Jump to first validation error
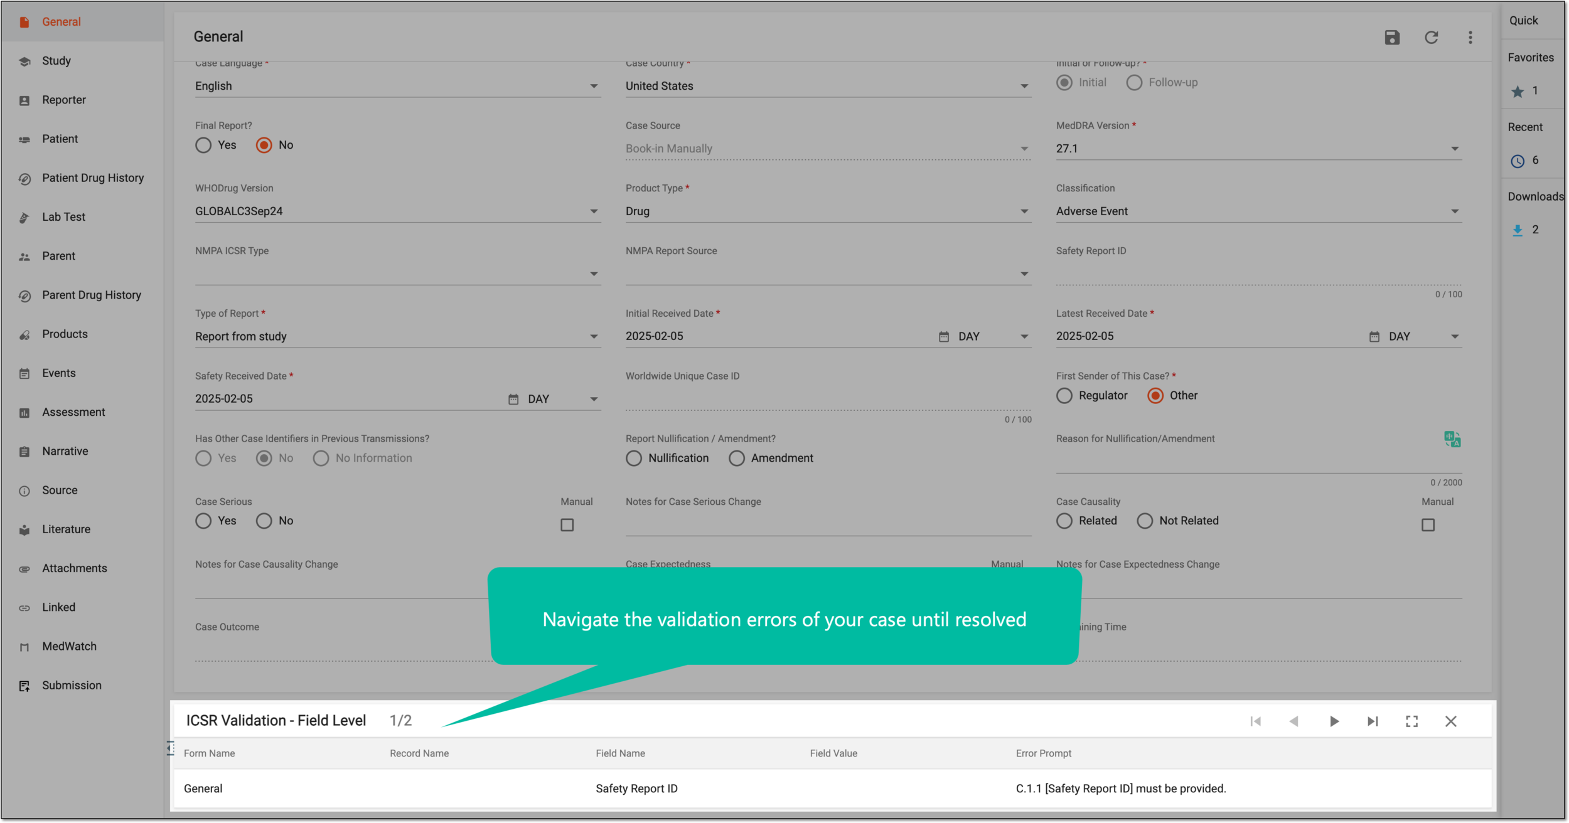This screenshot has width=1569, height=823. point(1255,721)
